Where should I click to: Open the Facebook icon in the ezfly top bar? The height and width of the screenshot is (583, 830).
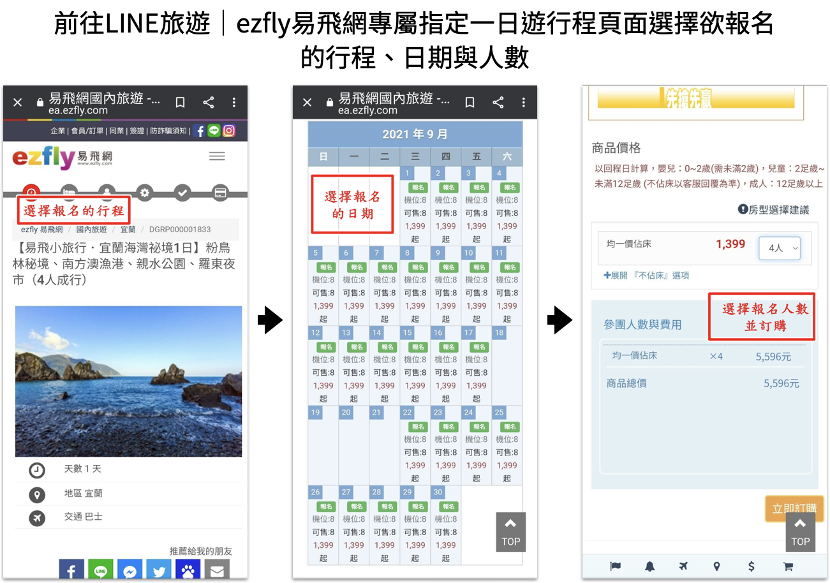[x=199, y=131]
